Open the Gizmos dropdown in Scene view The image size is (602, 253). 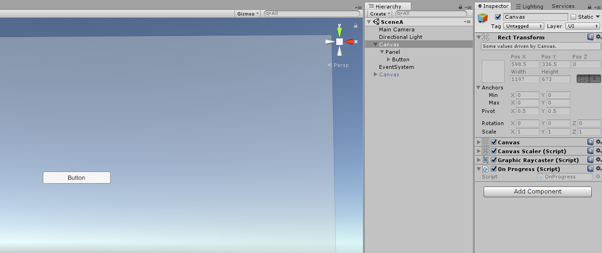[x=248, y=14]
